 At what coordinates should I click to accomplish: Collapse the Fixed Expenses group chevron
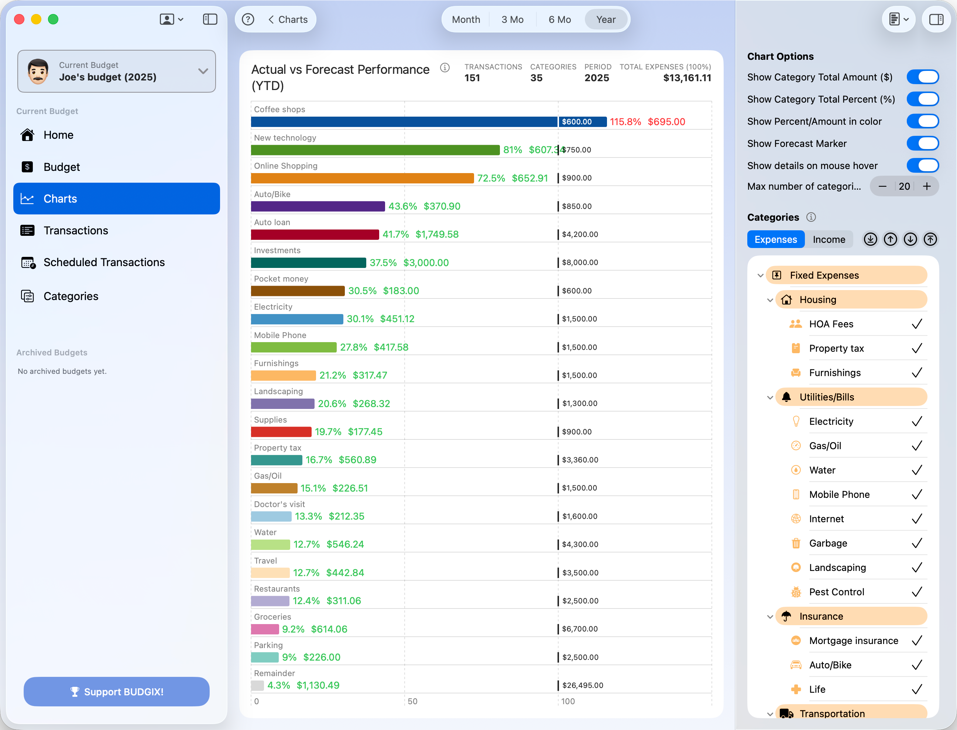[760, 275]
